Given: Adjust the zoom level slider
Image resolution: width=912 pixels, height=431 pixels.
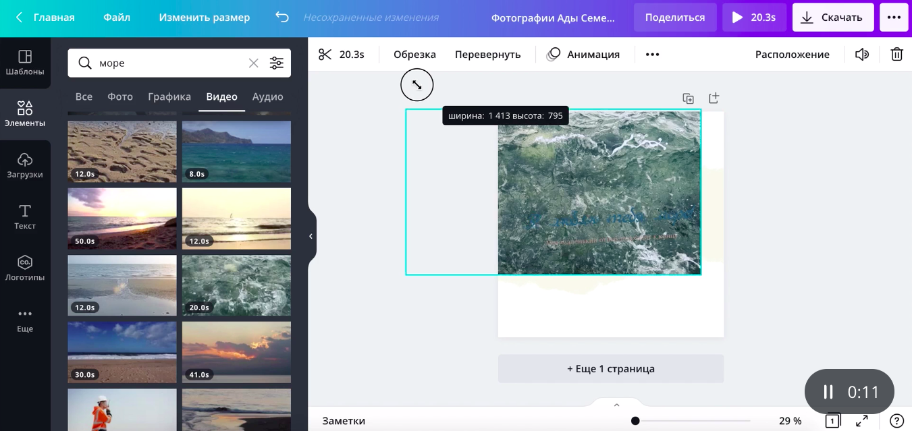Looking at the screenshot, I should pyautogui.click(x=635, y=421).
